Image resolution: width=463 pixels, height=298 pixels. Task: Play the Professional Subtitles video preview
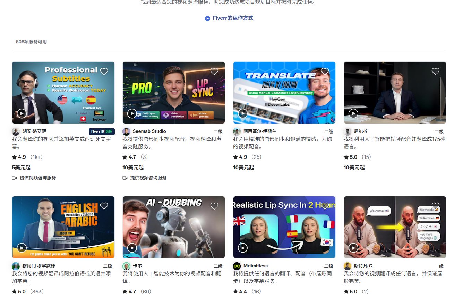pos(22,113)
